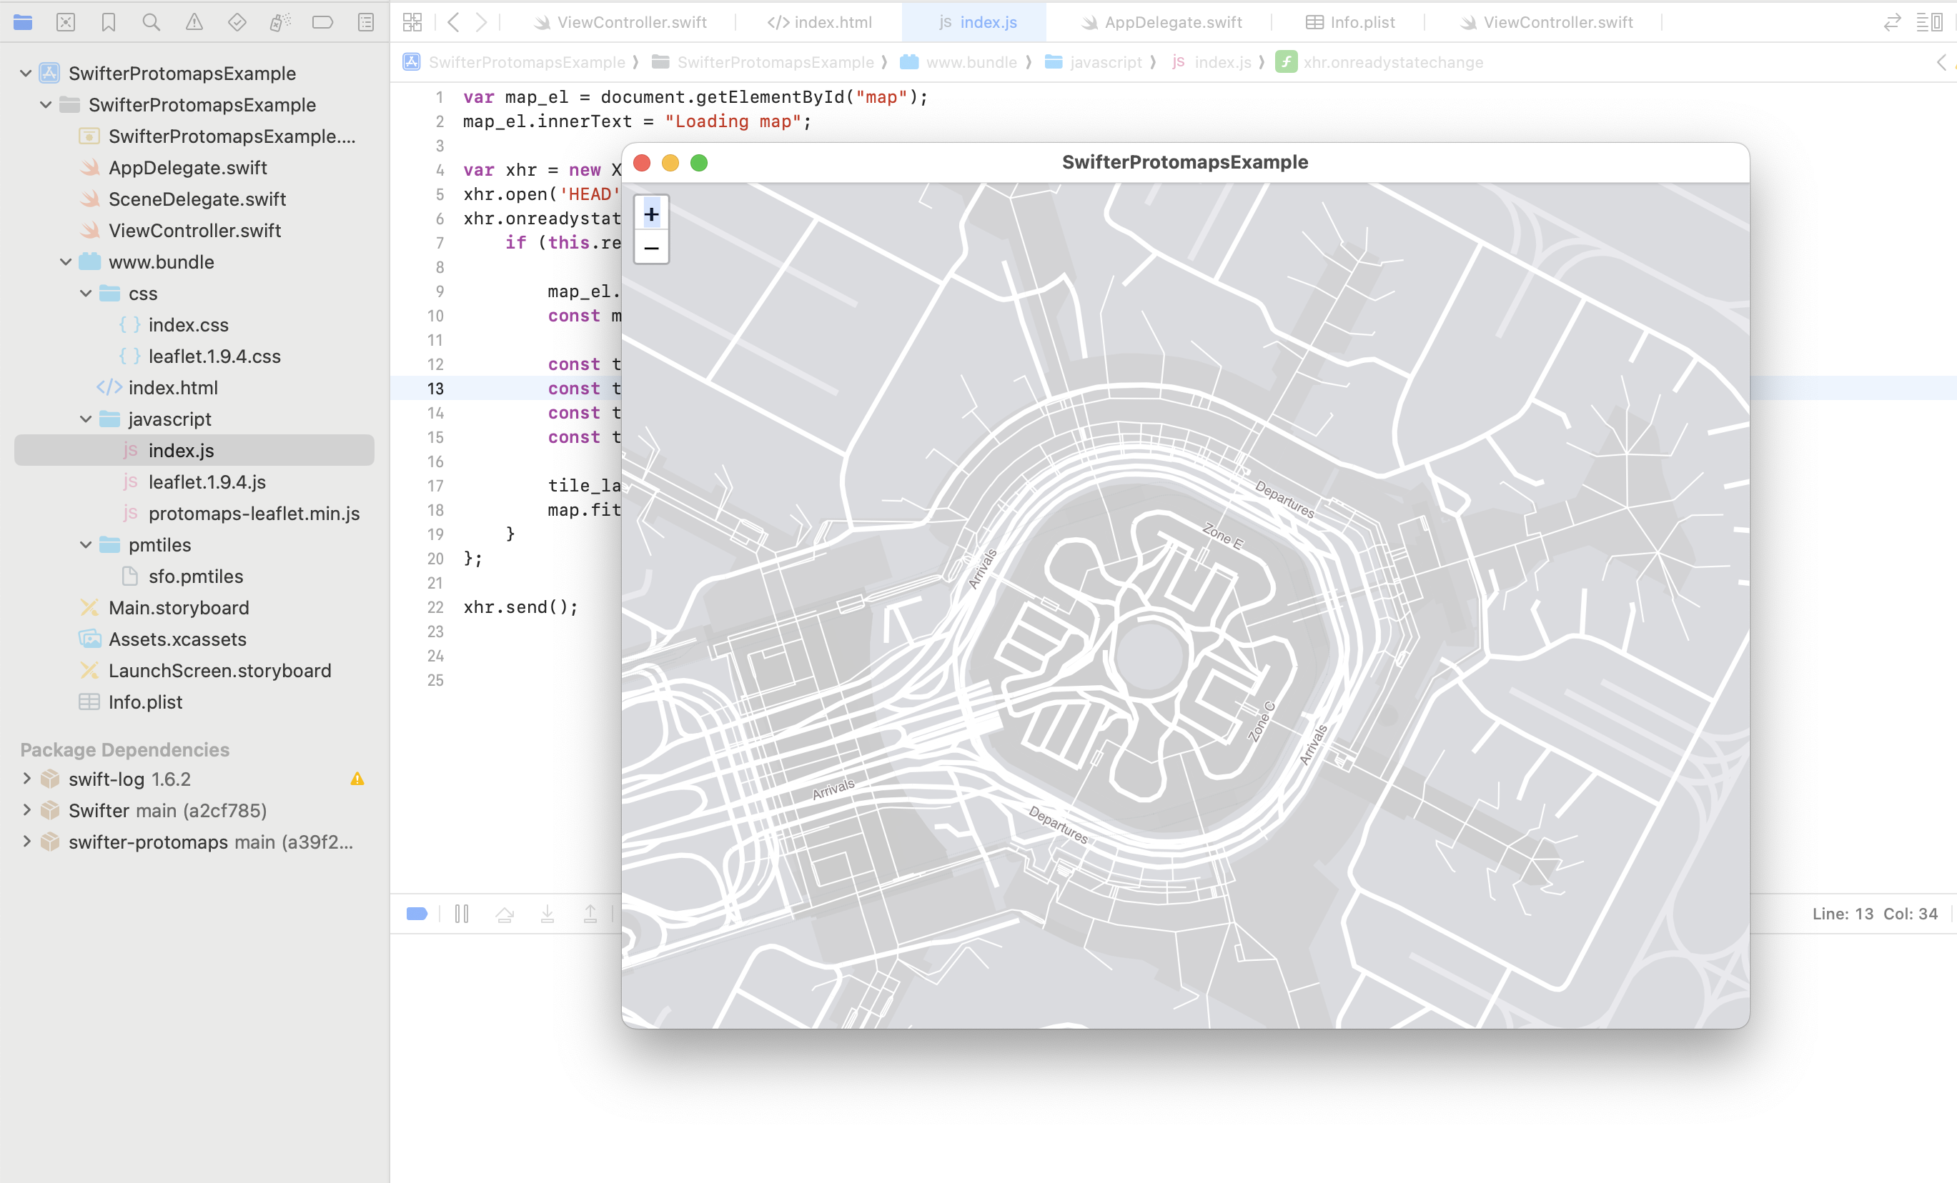1957x1183 pixels.
Task: Collapse the www.bundle folder
Action: [66, 262]
